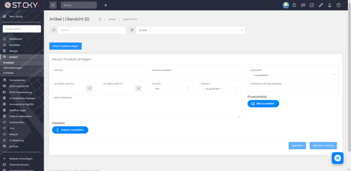The width and height of the screenshot is (351, 171).
Task: Open the chat messages icon in top bar
Action: 303,5
